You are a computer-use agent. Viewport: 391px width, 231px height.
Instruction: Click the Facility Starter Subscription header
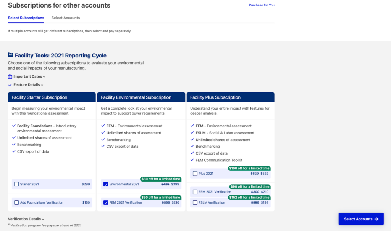(52, 97)
